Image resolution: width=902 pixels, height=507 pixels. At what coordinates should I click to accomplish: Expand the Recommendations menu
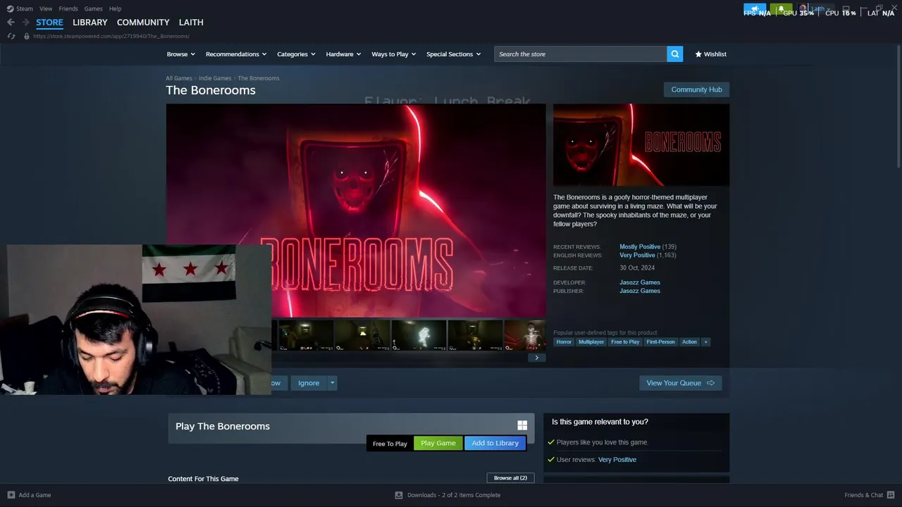[x=236, y=54]
